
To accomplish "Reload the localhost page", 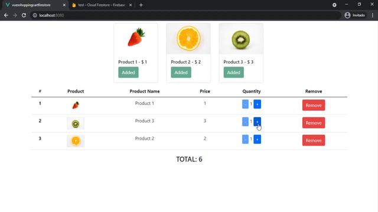I will [24, 15].
